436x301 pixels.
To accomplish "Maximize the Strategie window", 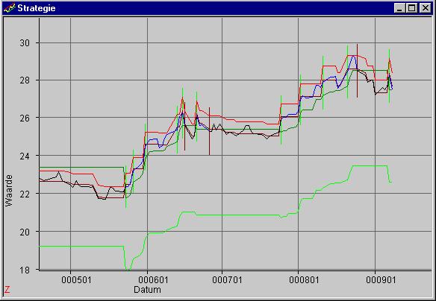I will [x=411, y=8].
